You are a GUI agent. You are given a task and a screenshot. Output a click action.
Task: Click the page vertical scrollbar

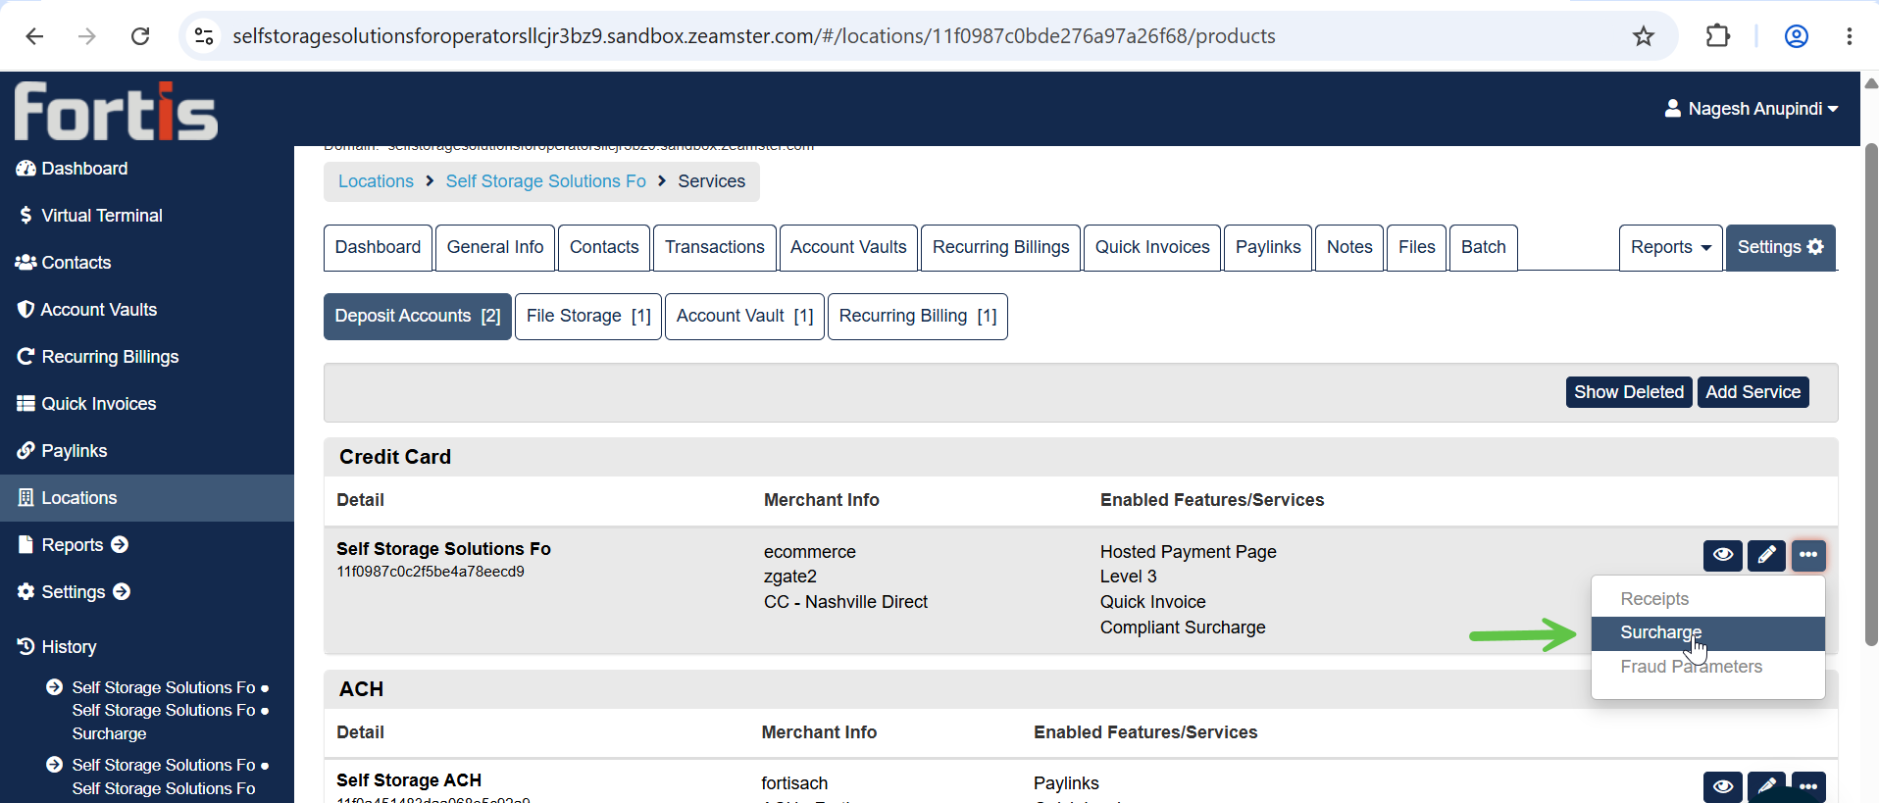point(1870,392)
